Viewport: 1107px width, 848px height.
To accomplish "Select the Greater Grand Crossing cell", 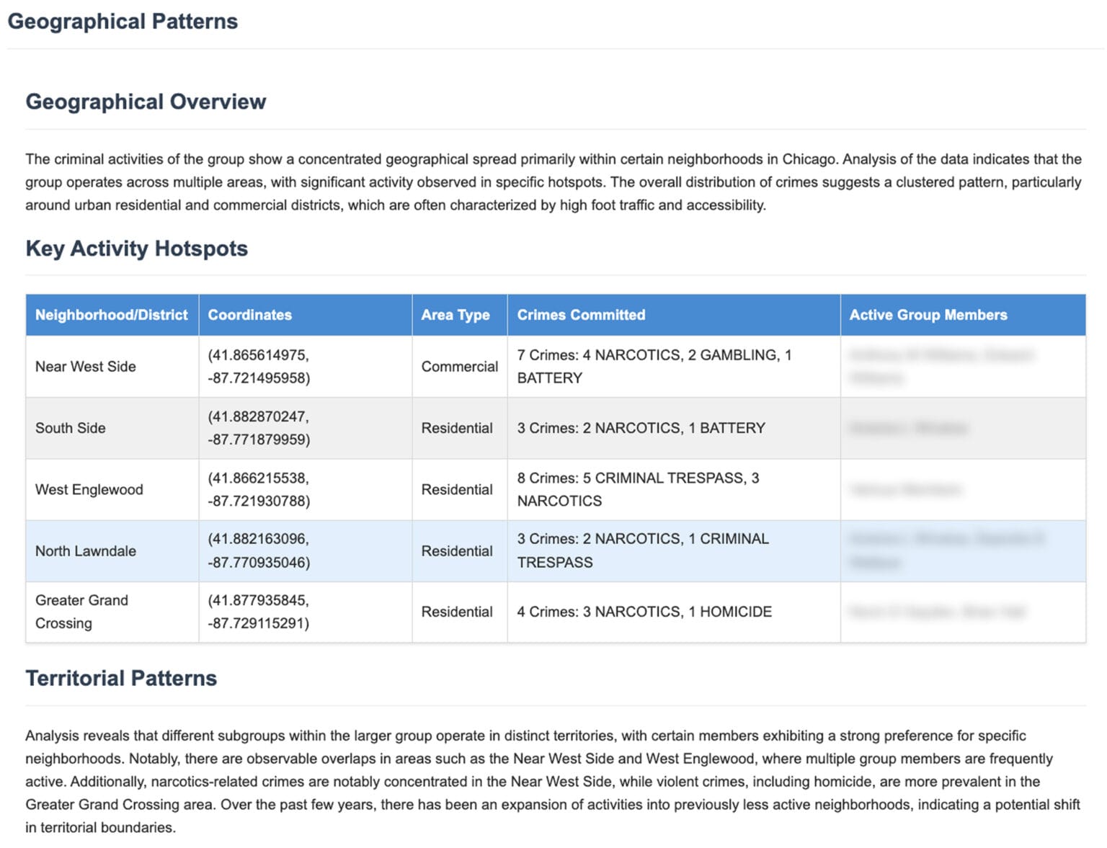I will coord(81,612).
